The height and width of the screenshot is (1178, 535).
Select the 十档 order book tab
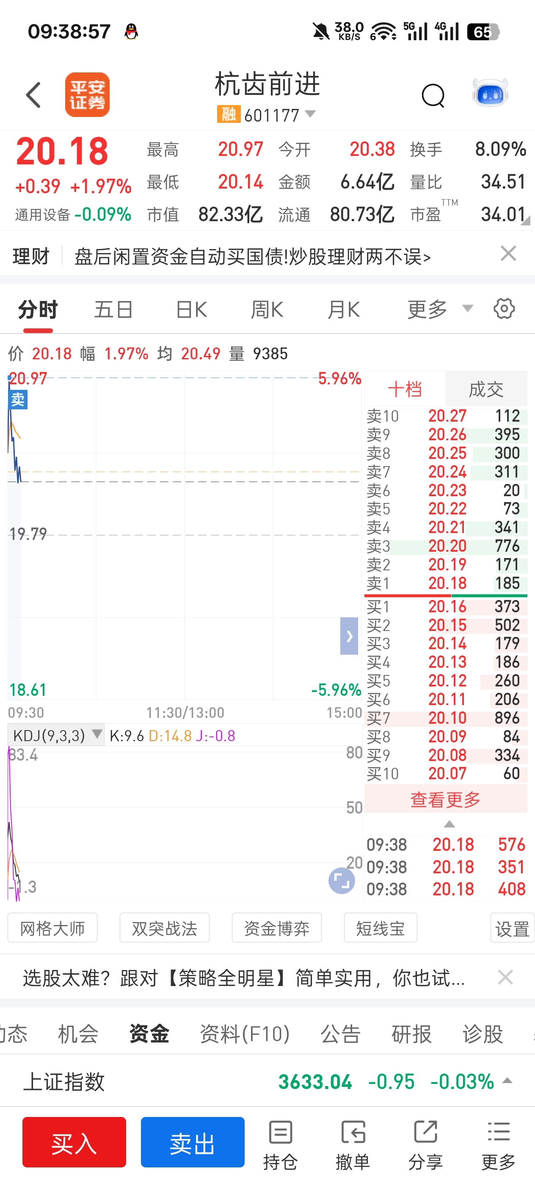click(x=405, y=389)
